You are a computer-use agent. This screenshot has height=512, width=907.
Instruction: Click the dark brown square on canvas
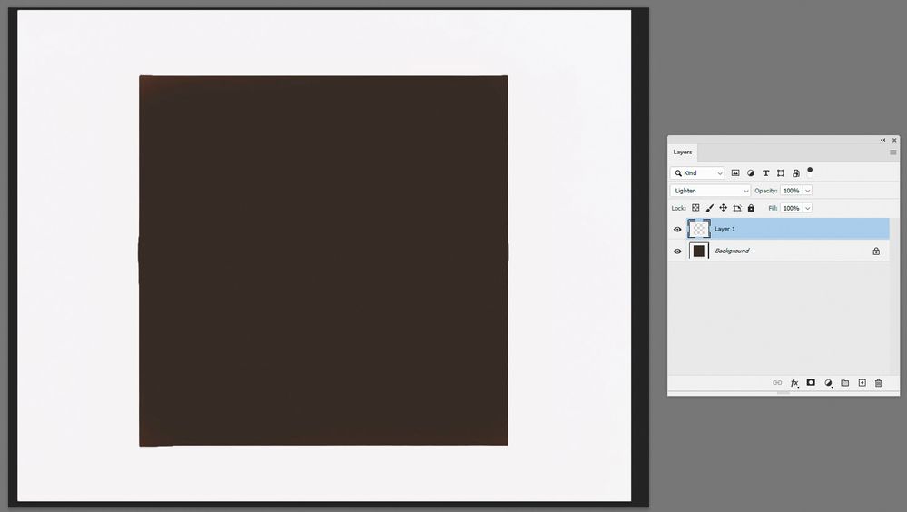pyautogui.click(x=323, y=261)
